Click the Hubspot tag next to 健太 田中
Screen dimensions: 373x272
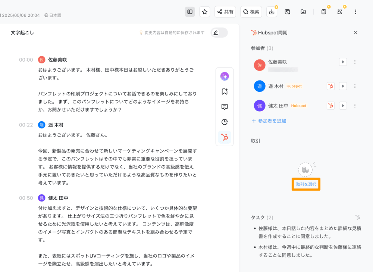coord(299,106)
